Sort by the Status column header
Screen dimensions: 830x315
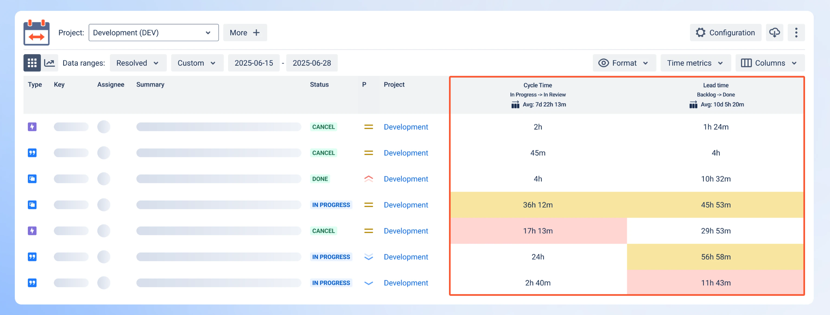coord(319,84)
